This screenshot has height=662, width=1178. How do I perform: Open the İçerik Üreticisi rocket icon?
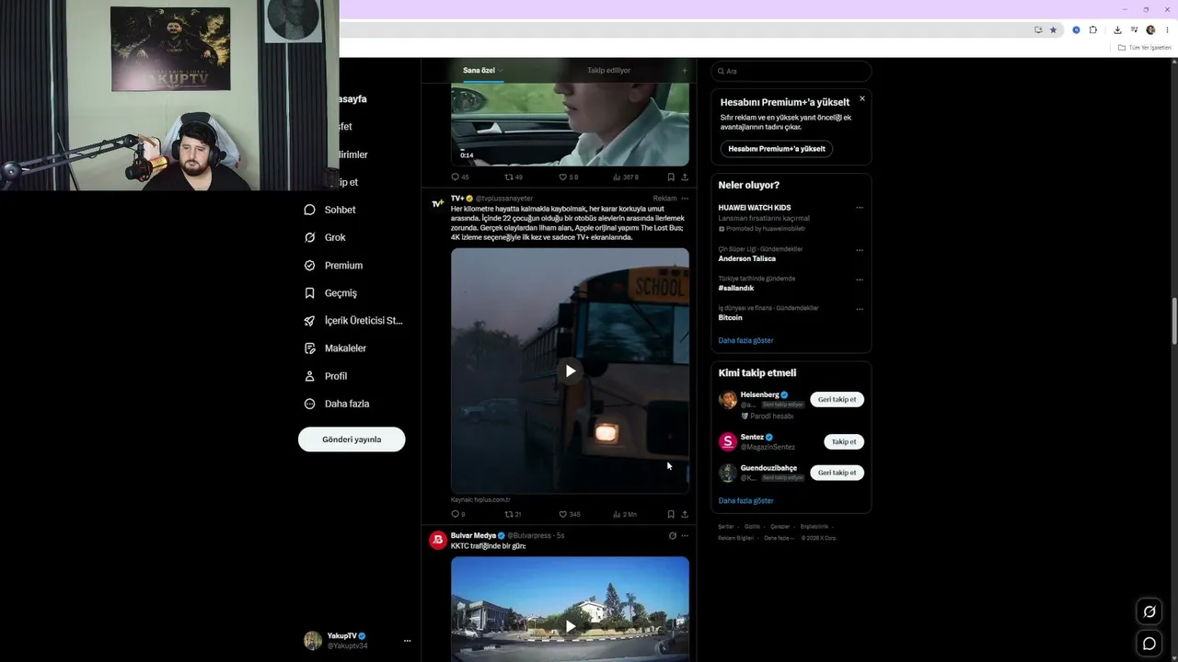[310, 321]
